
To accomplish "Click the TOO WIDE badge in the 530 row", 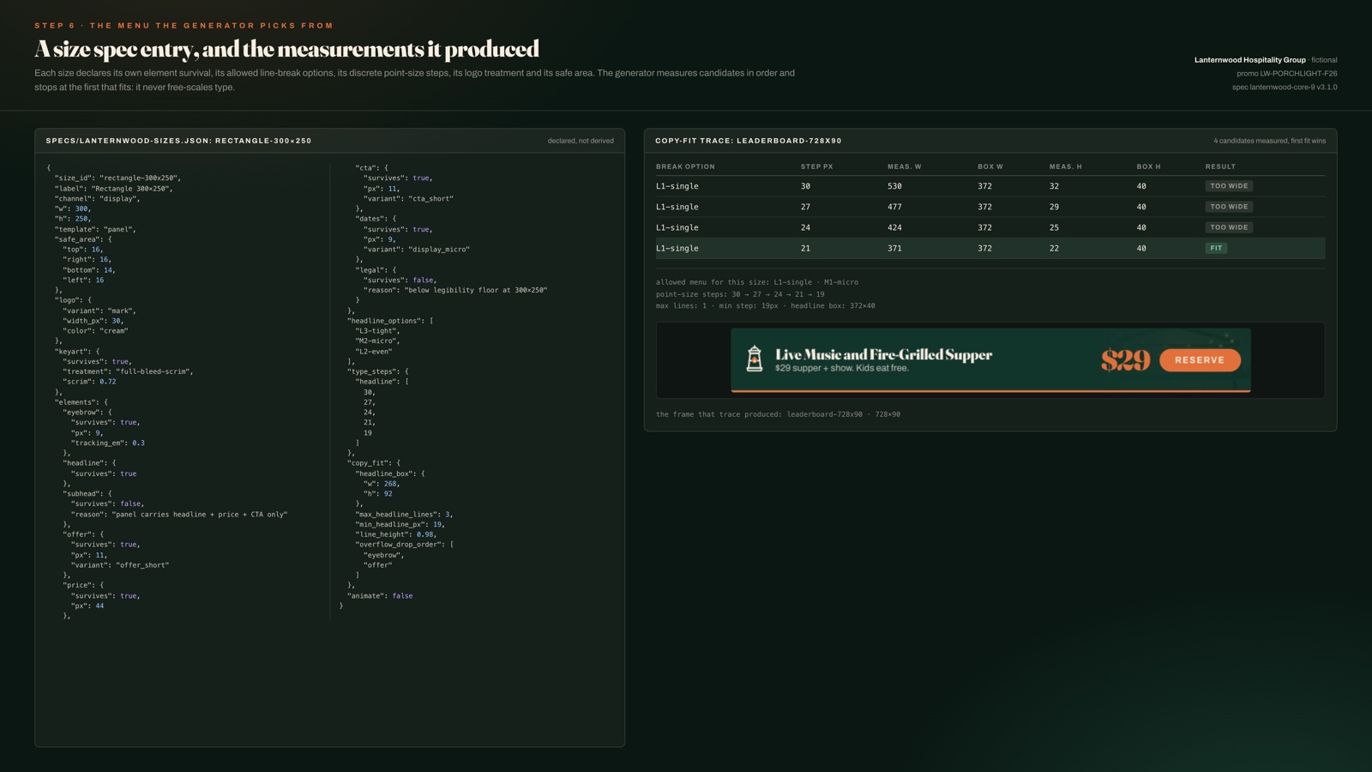I will coord(1229,186).
